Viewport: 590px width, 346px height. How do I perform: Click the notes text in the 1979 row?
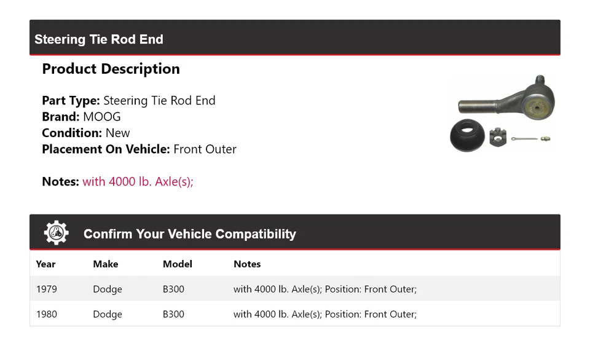(x=324, y=289)
